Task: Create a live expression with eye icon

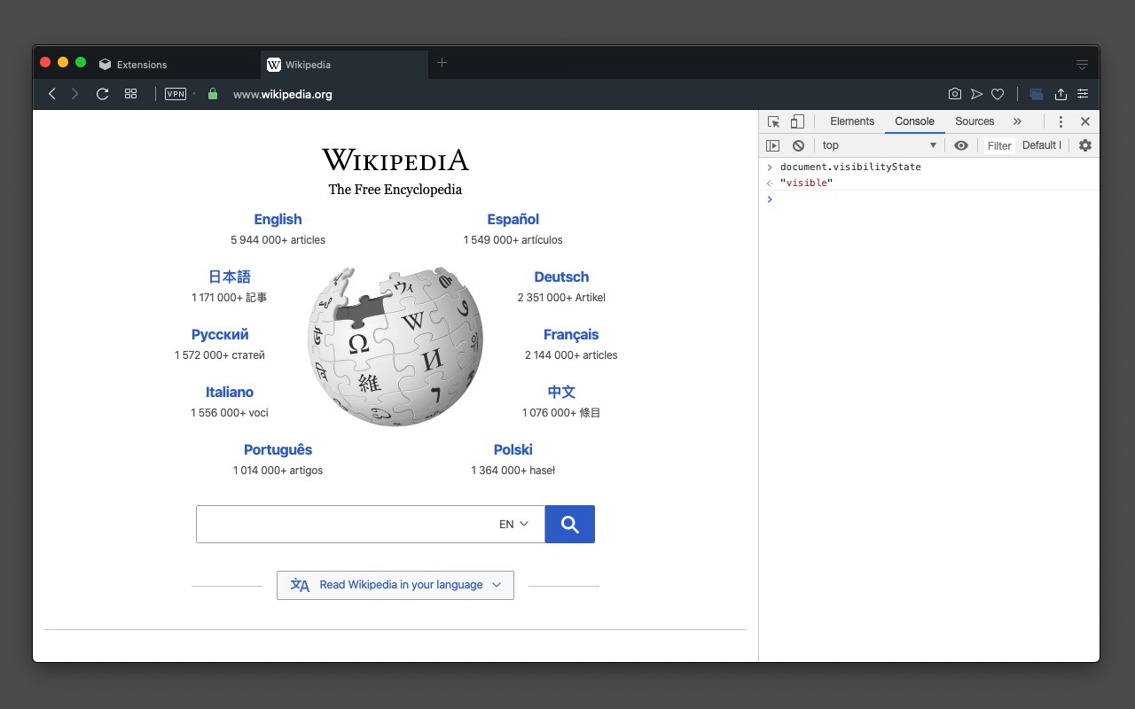Action: click(961, 145)
